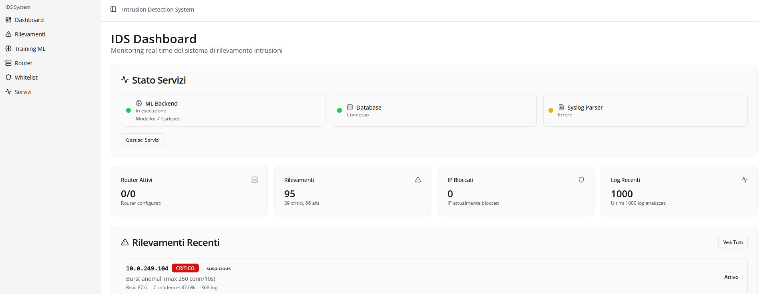Click the server icon in Router Attivi card
759x294 pixels.
[254, 180]
